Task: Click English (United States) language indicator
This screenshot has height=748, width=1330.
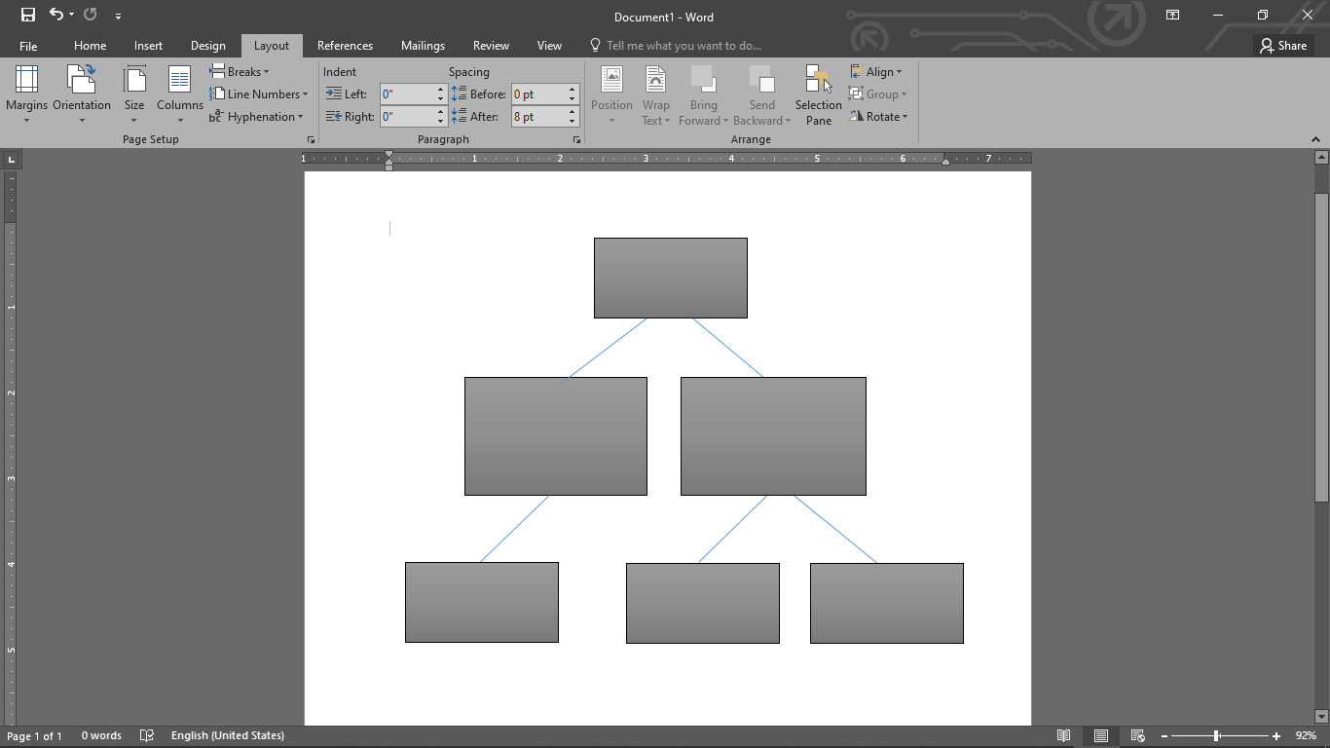Action: click(228, 736)
